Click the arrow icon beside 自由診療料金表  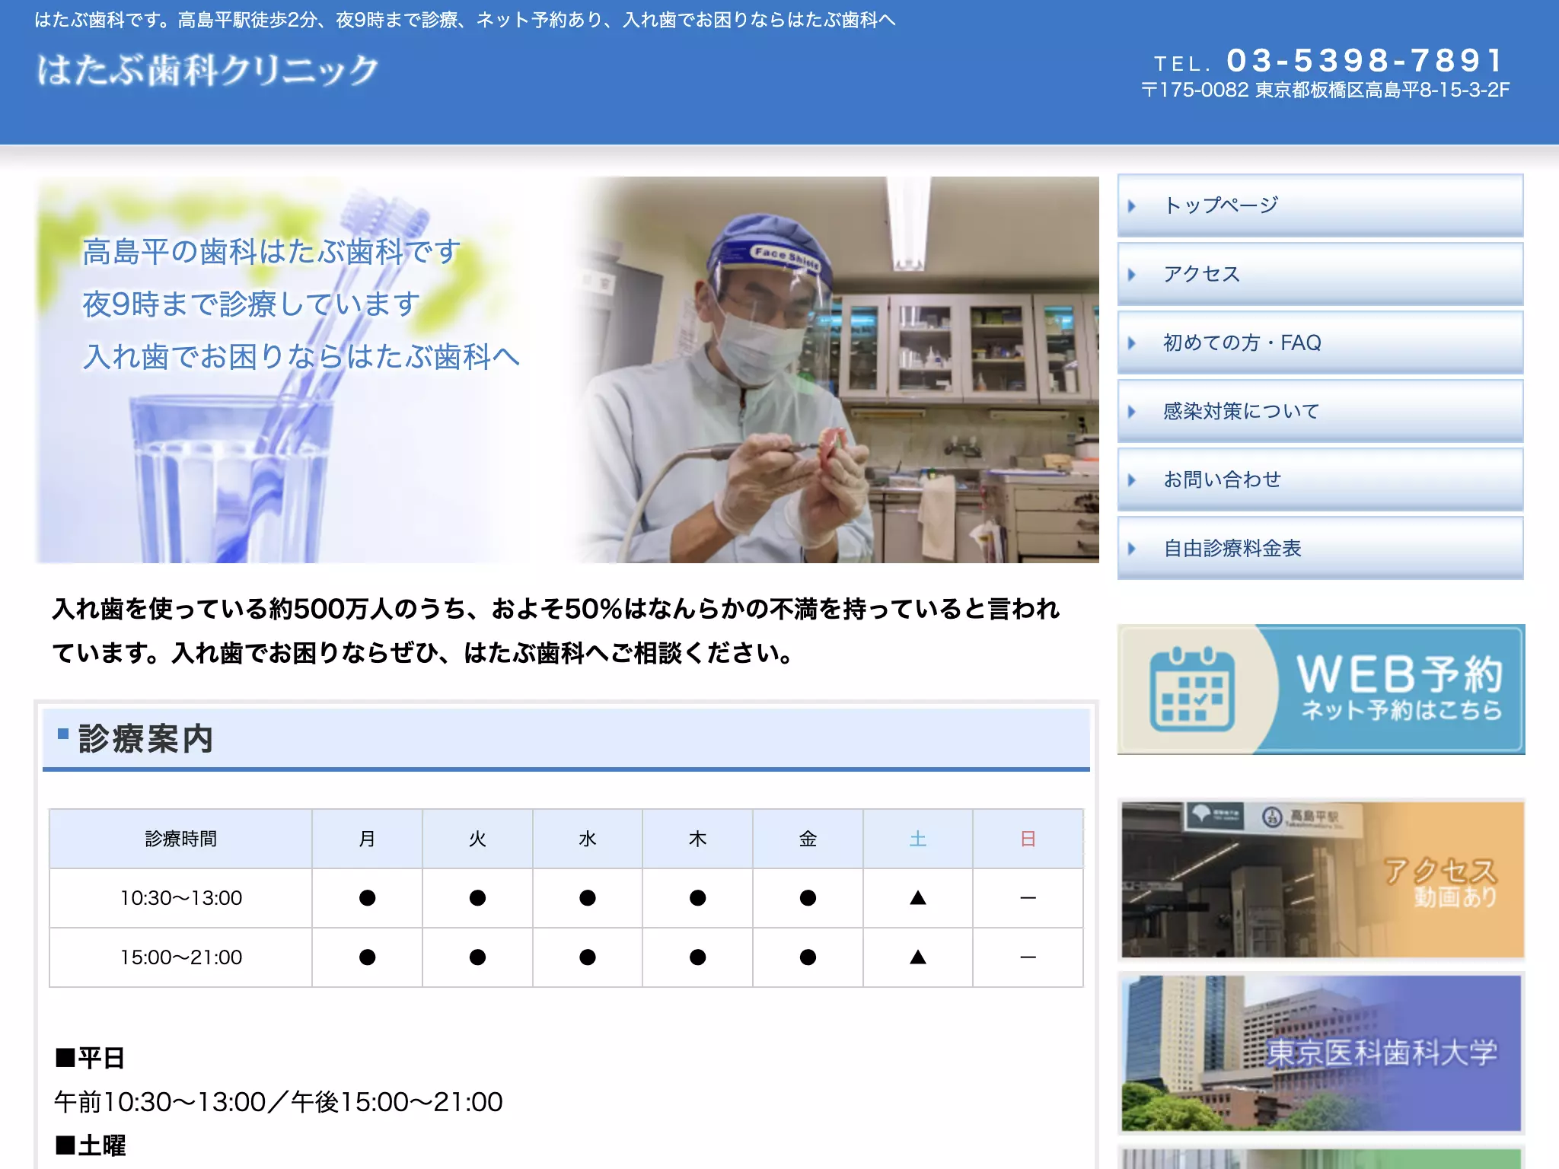coord(1132,549)
